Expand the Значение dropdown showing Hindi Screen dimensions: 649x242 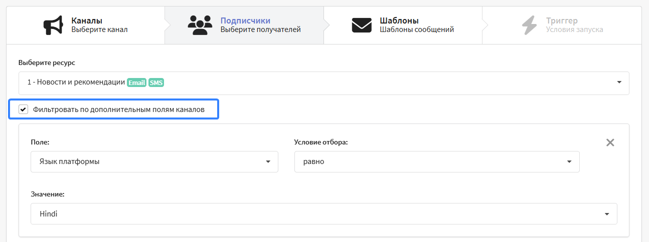(x=324, y=213)
